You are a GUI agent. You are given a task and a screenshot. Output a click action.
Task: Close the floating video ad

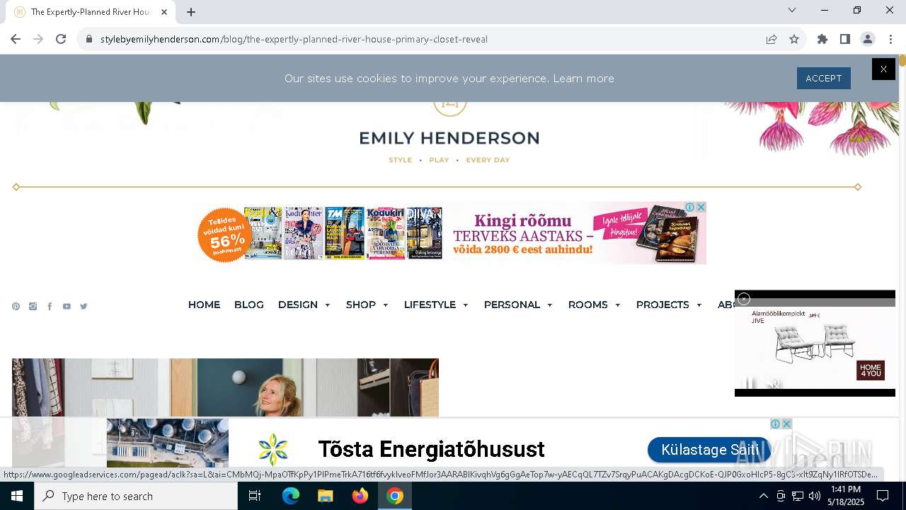point(744,299)
